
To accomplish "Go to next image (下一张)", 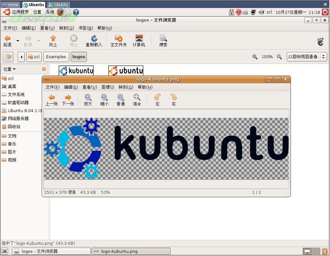I will [x=68, y=100].
